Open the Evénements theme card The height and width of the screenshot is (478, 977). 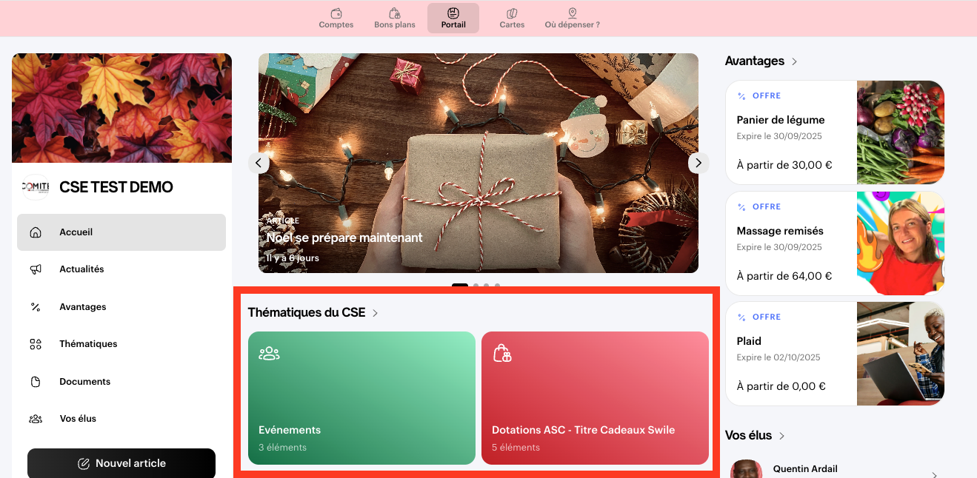tap(361, 398)
